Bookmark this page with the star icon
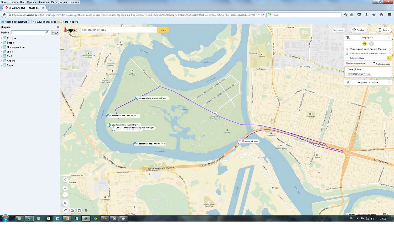Screen dimensions: 394x240 pos(346,15)
